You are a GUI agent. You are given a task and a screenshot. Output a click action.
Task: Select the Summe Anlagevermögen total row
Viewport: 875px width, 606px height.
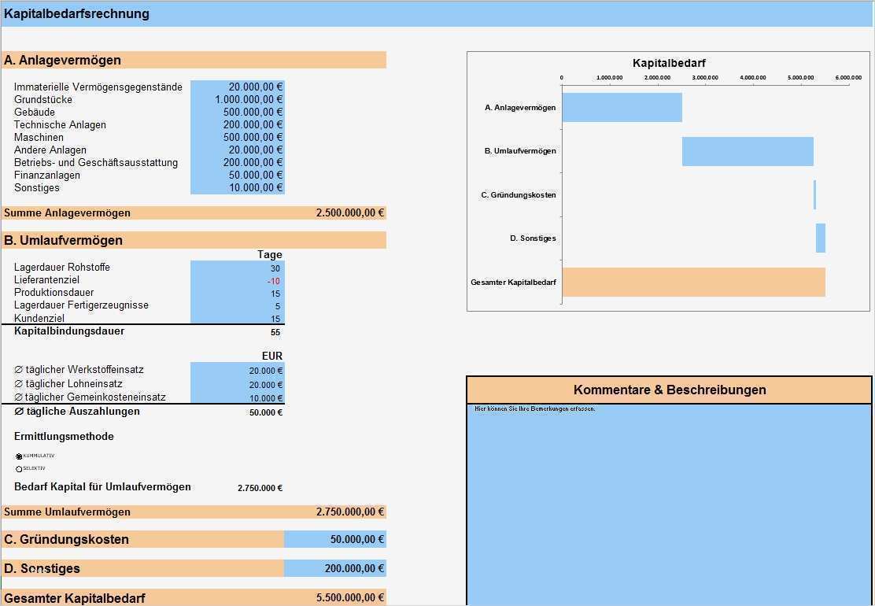(x=193, y=212)
